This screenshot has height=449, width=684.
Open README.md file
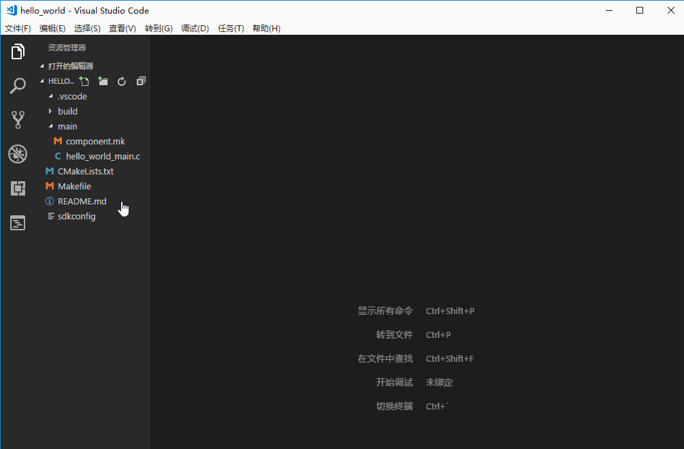click(x=82, y=201)
